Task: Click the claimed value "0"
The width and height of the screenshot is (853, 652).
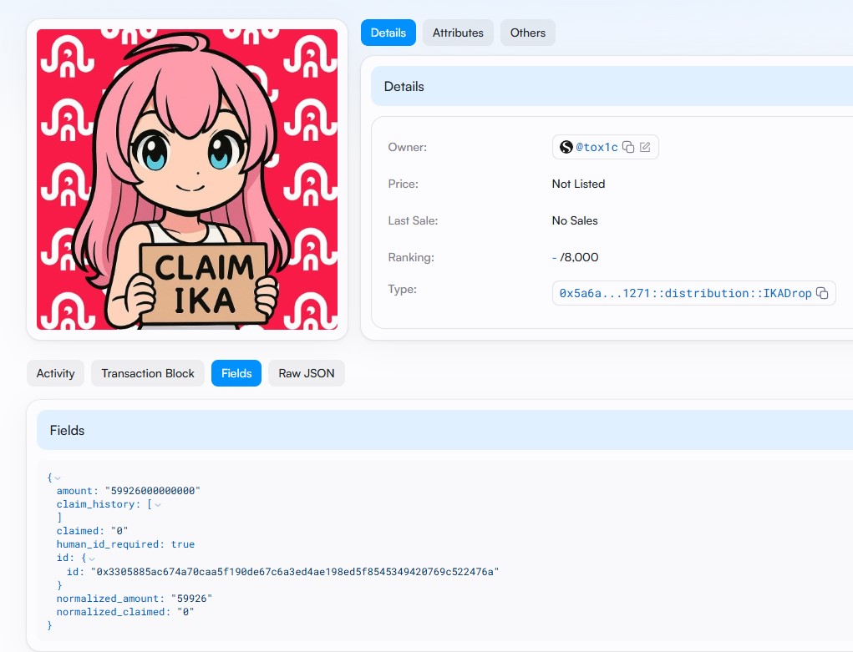Action: [119, 531]
